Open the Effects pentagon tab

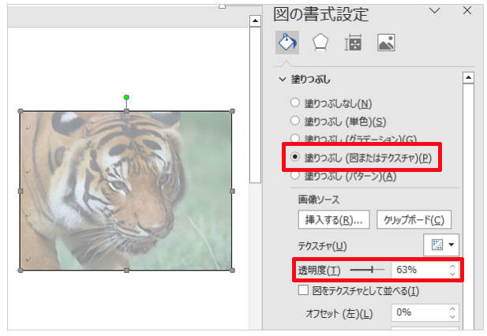coord(320,43)
